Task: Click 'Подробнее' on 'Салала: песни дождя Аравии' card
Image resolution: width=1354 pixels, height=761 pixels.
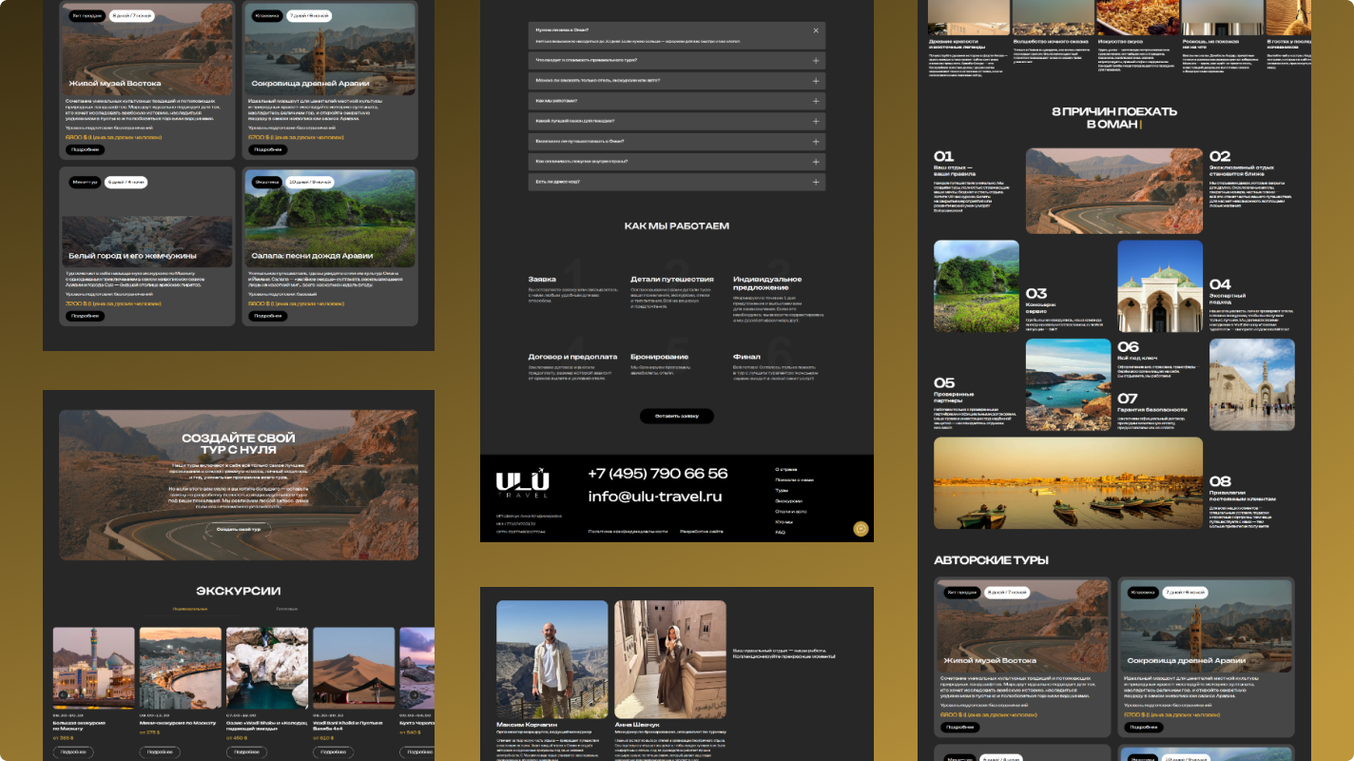Action: 268,316
